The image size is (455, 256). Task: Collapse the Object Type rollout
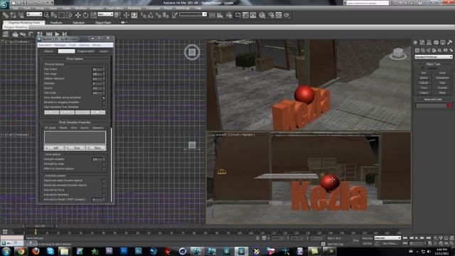pos(433,64)
